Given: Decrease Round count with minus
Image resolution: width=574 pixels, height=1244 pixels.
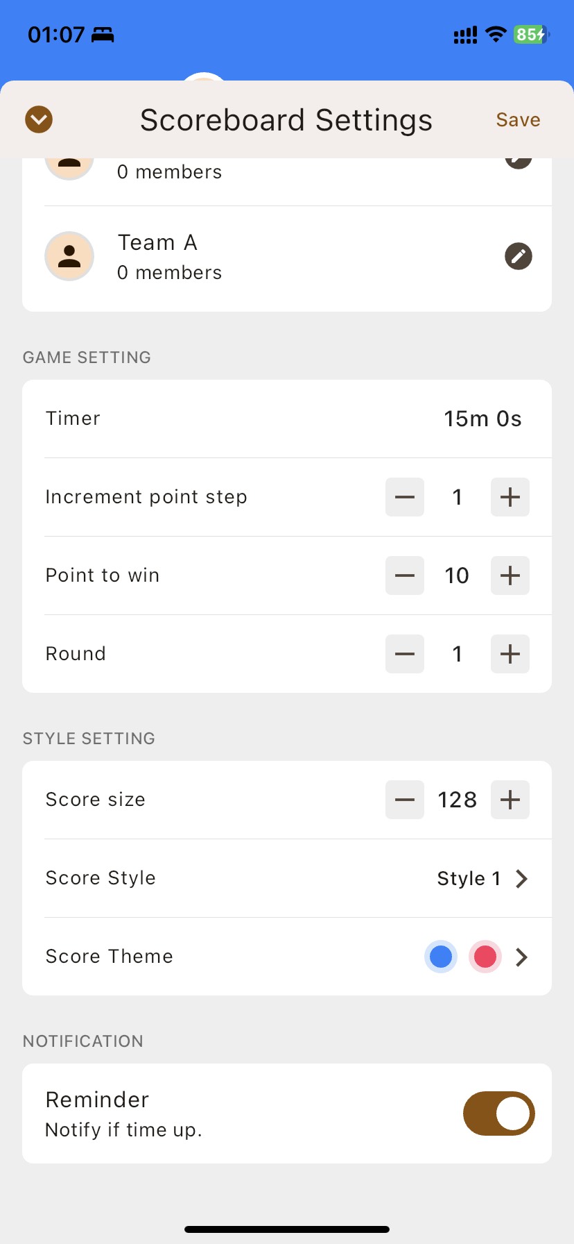Looking at the screenshot, I should tap(405, 654).
